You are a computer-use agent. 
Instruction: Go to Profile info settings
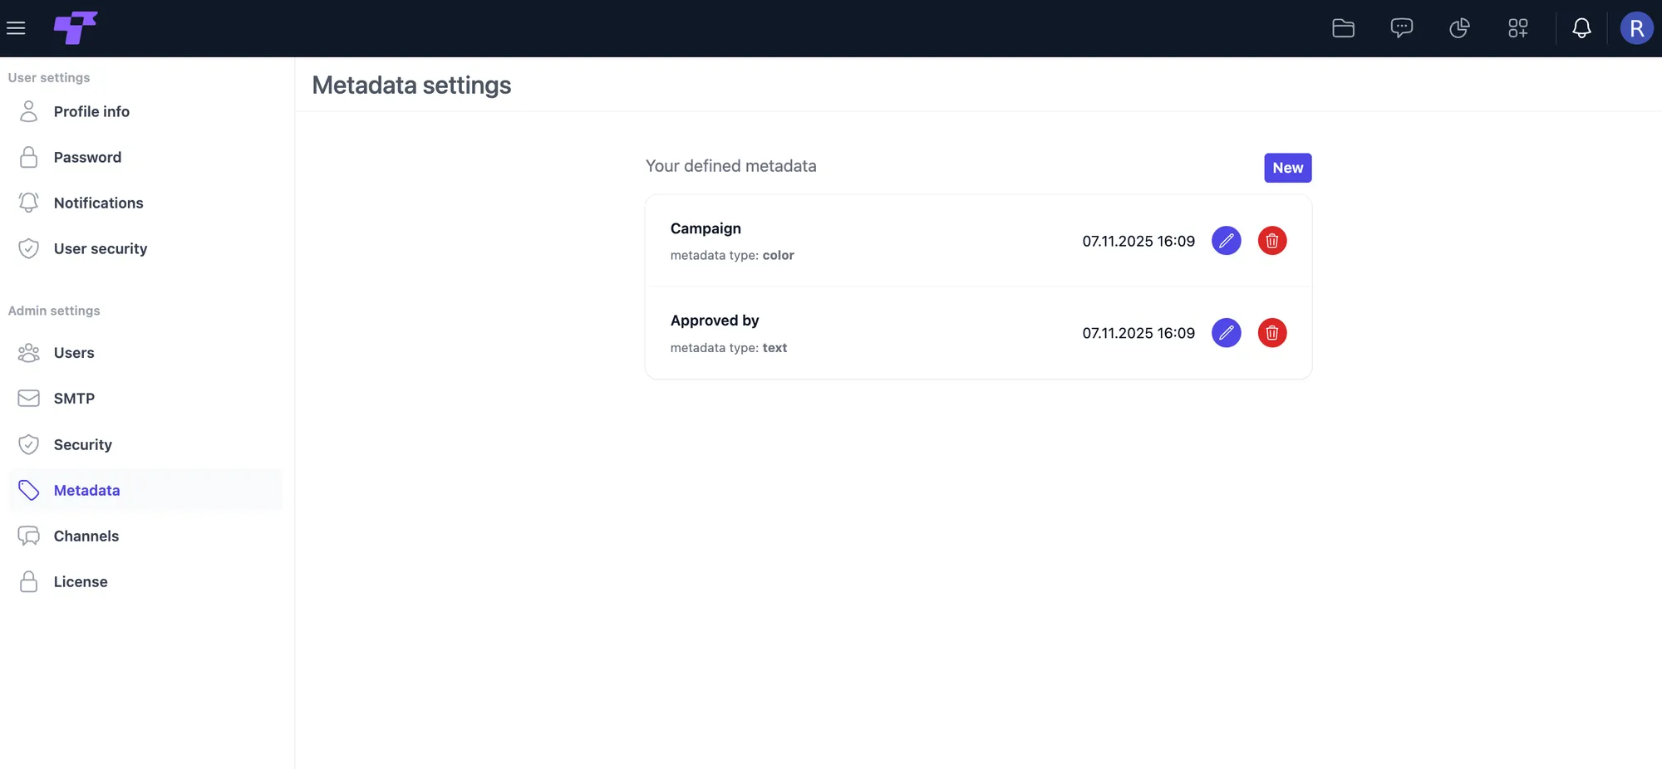[145, 111]
